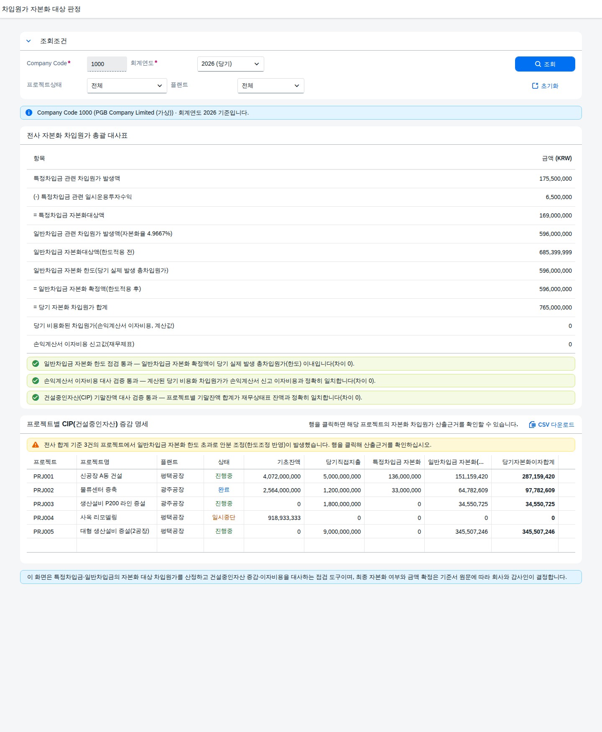Open the 프로젝트상태 dropdown
The image size is (602, 732).
[x=127, y=86]
